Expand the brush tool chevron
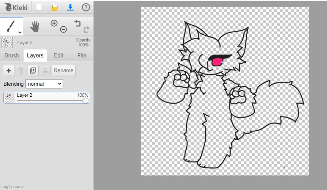The height and width of the screenshot is (190, 327). [x=20, y=32]
